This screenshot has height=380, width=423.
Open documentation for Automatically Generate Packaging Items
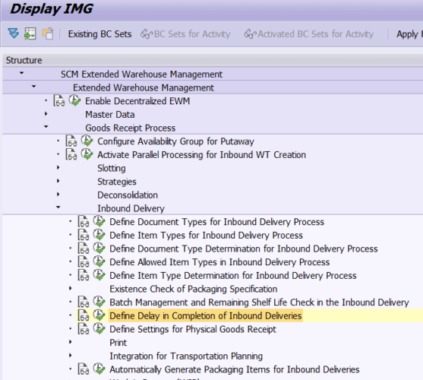click(x=84, y=369)
